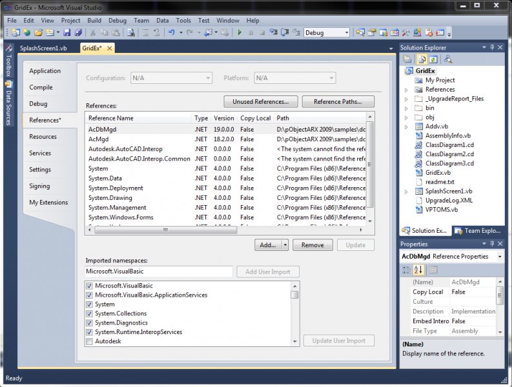Switch to the SplashScreen1.vb tab
The image size is (512, 387).
43,48
